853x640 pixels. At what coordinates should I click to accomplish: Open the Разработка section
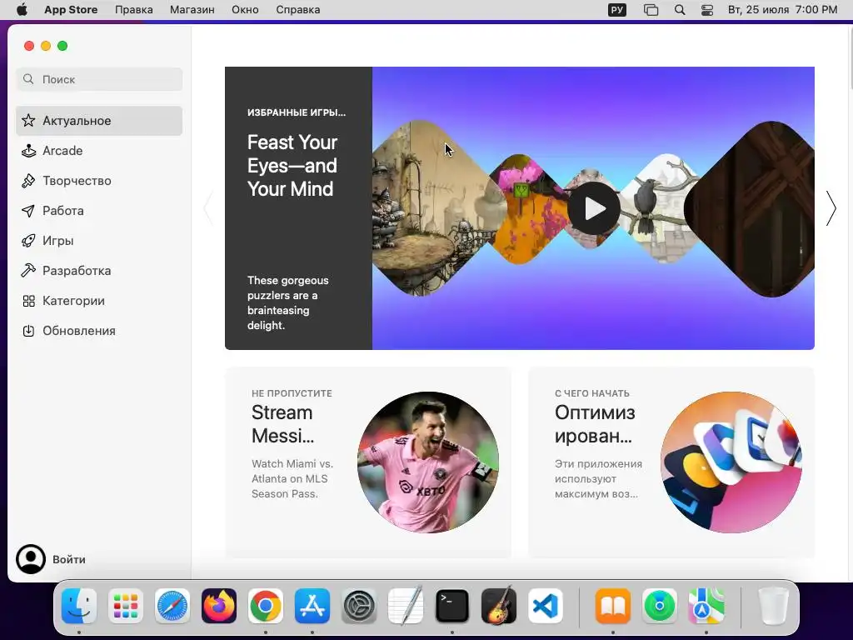[x=99, y=271]
